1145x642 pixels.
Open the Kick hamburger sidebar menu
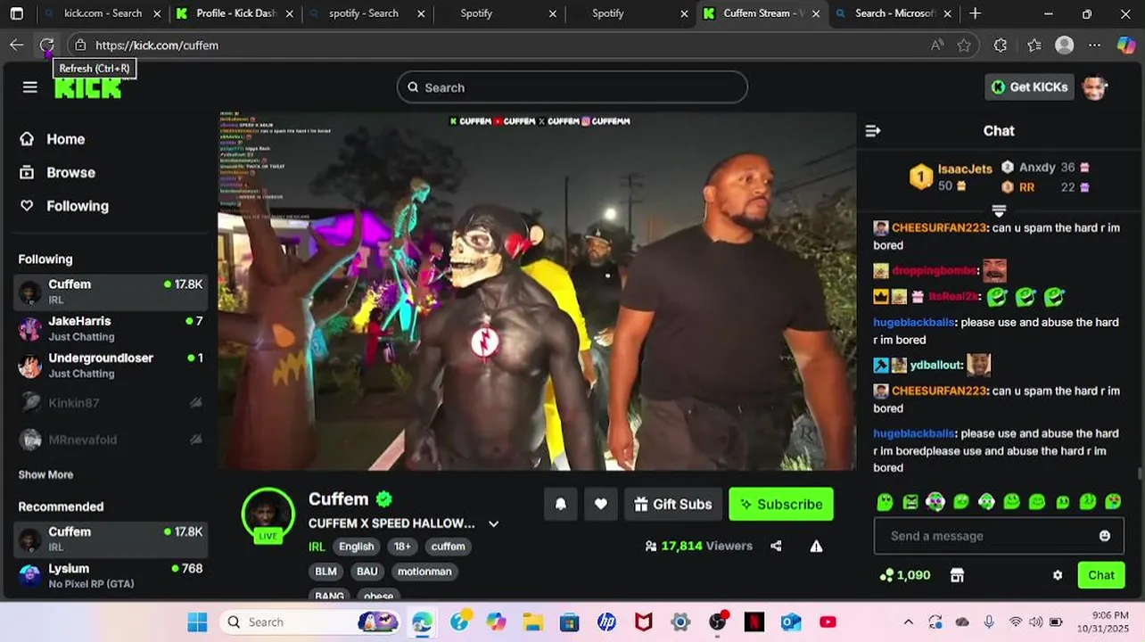pos(30,86)
